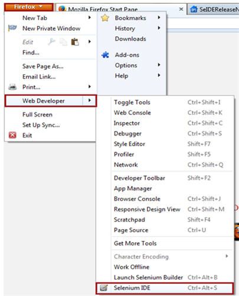Image resolution: width=239 pixels, height=296 pixels.
Task: Open the Web Developer submenu
Action: (x=51, y=101)
